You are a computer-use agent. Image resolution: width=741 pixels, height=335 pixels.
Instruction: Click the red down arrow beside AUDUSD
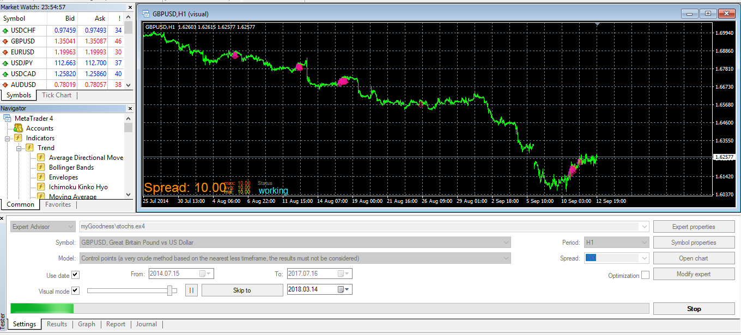tap(5, 85)
